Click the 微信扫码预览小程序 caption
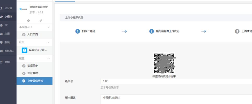Screen dimensions: 252x104 pyautogui.click(x=164, y=76)
